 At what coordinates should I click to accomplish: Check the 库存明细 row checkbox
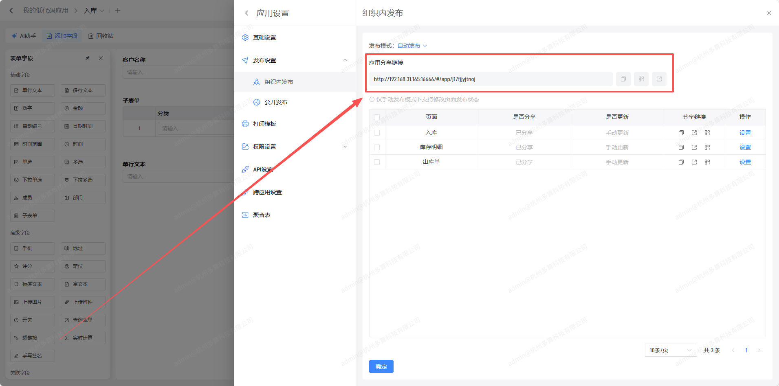[x=377, y=147]
